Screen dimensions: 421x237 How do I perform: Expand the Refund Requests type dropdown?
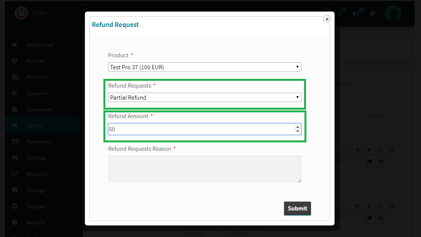tap(205, 97)
